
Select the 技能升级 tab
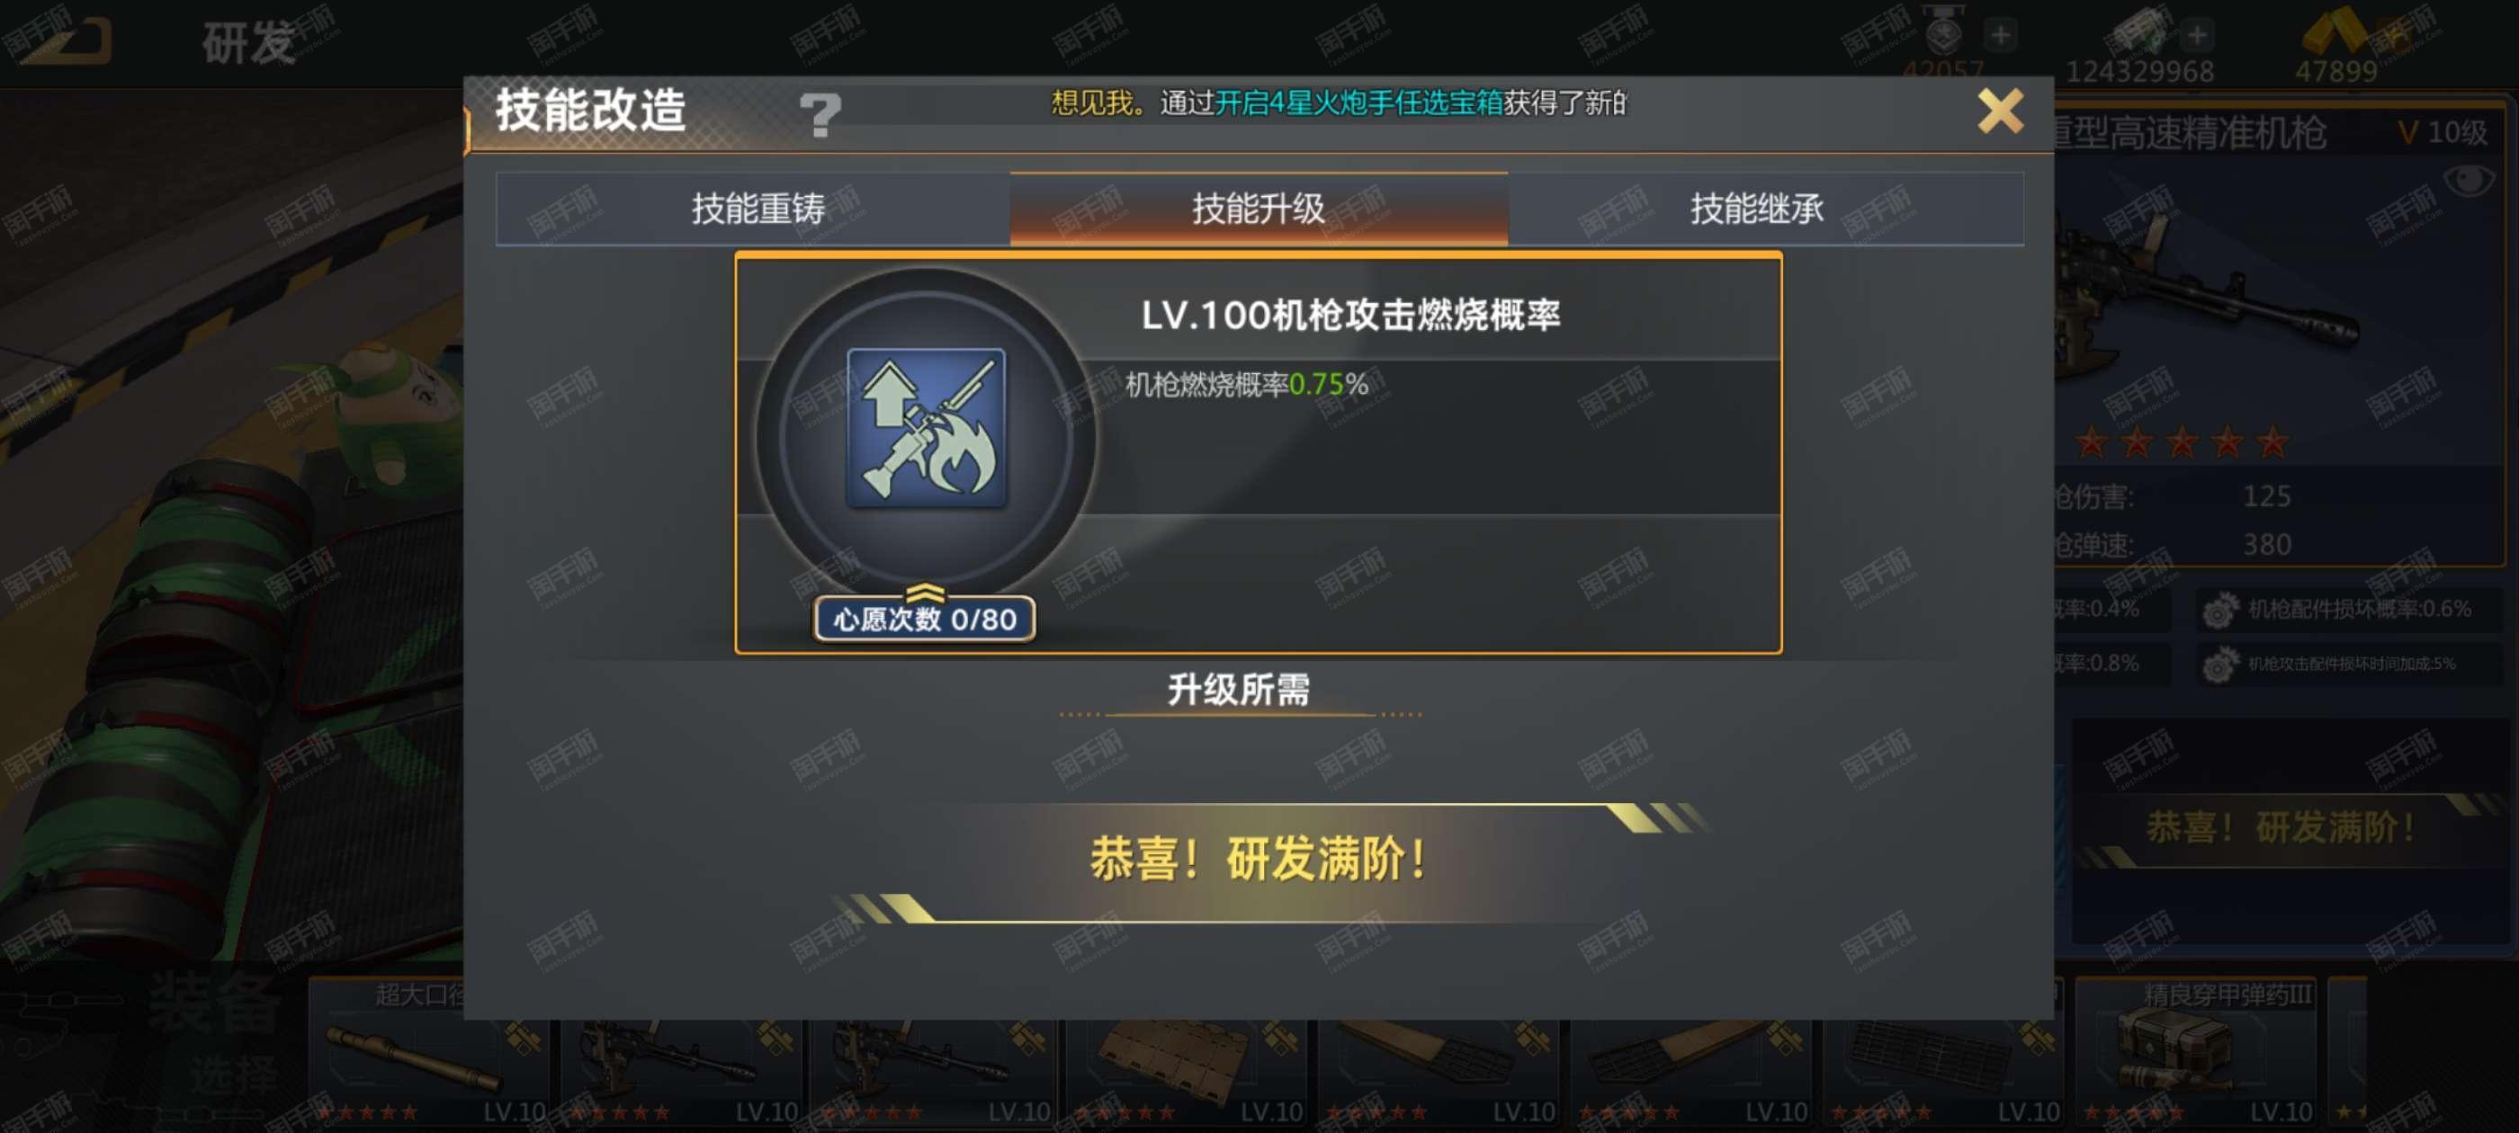coord(1258,209)
